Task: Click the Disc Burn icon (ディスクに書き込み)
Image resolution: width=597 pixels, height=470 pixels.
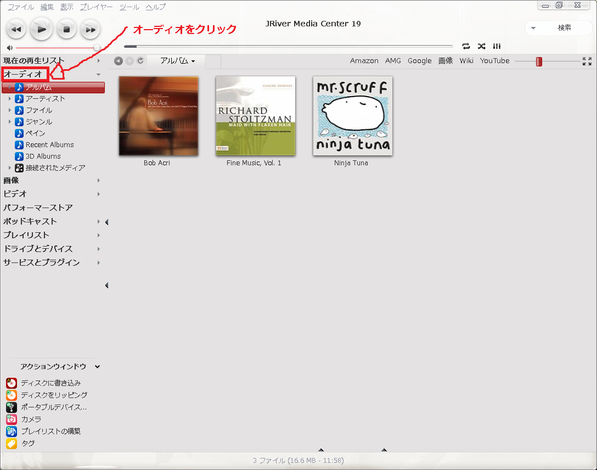Action: (12, 383)
